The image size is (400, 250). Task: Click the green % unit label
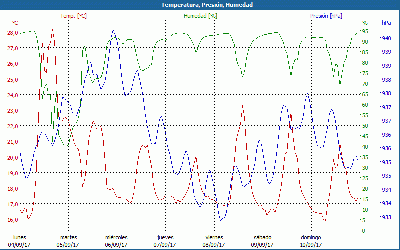pos(365,23)
